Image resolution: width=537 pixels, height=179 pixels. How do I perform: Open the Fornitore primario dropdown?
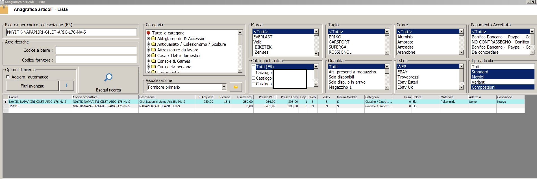tap(224, 87)
